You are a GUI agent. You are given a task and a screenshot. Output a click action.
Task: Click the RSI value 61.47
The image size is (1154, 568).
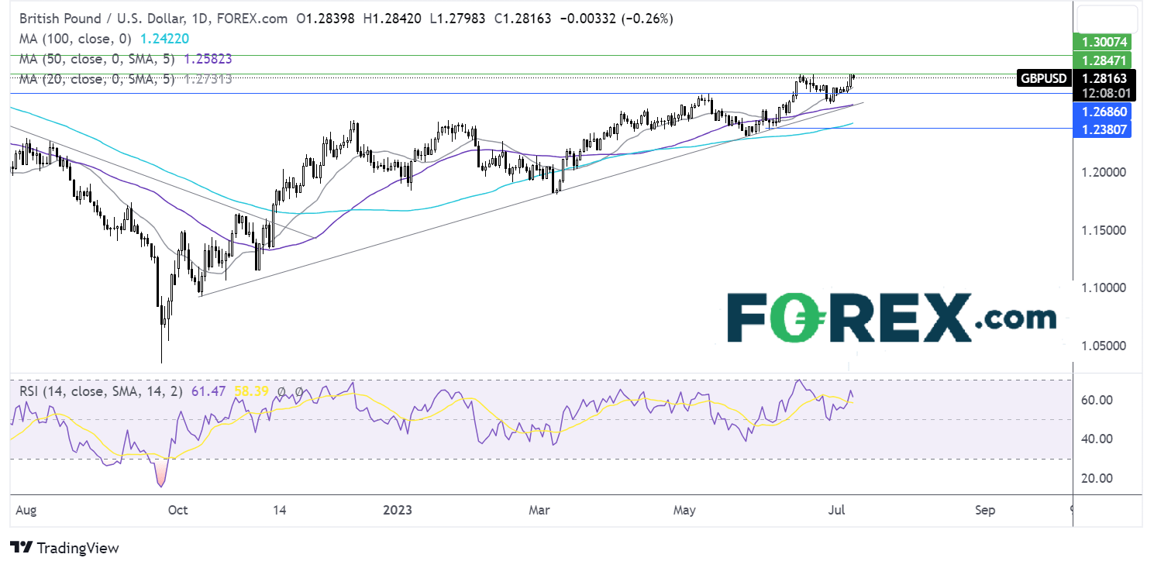[x=208, y=391]
